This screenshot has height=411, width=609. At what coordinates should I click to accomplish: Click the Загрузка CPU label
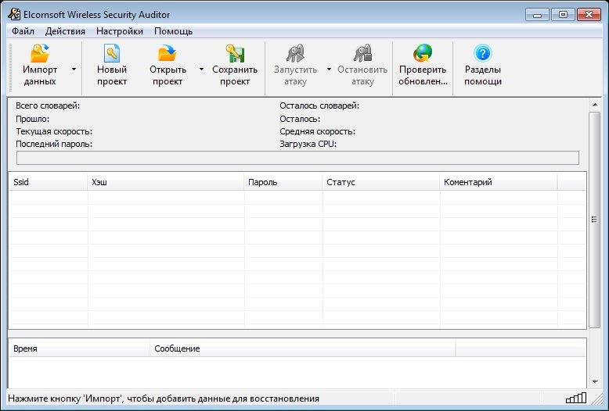tap(308, 144)
